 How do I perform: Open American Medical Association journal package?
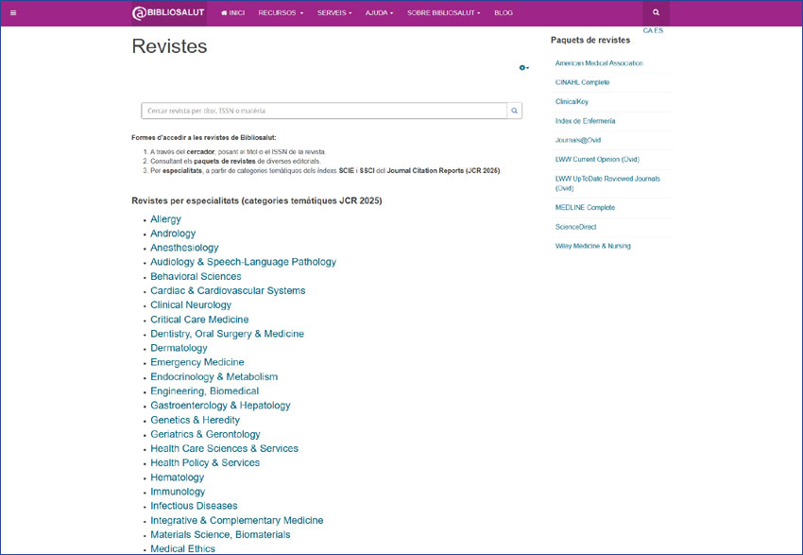[599, 63]
